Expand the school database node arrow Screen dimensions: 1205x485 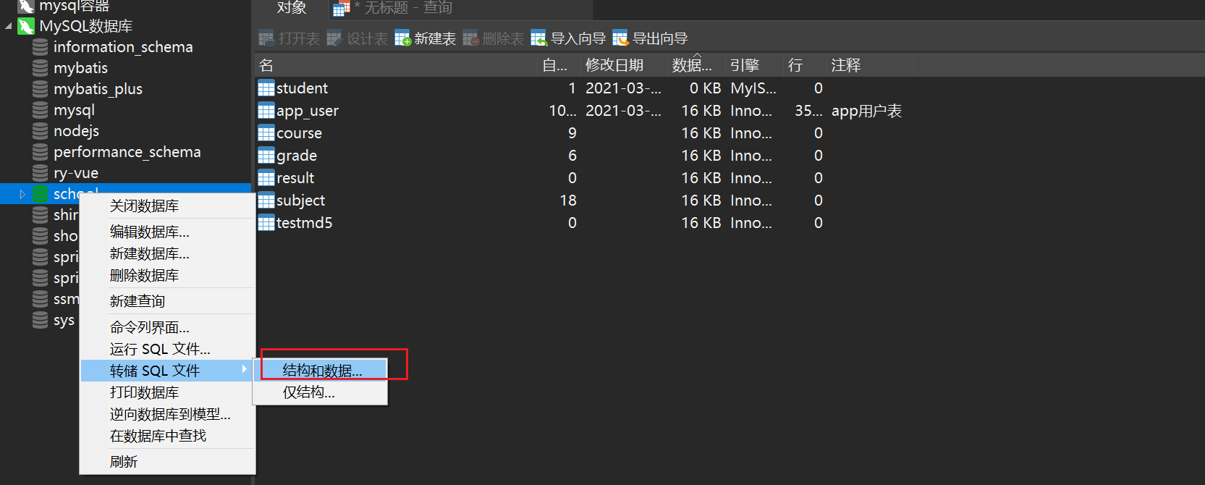coord(22,194)
